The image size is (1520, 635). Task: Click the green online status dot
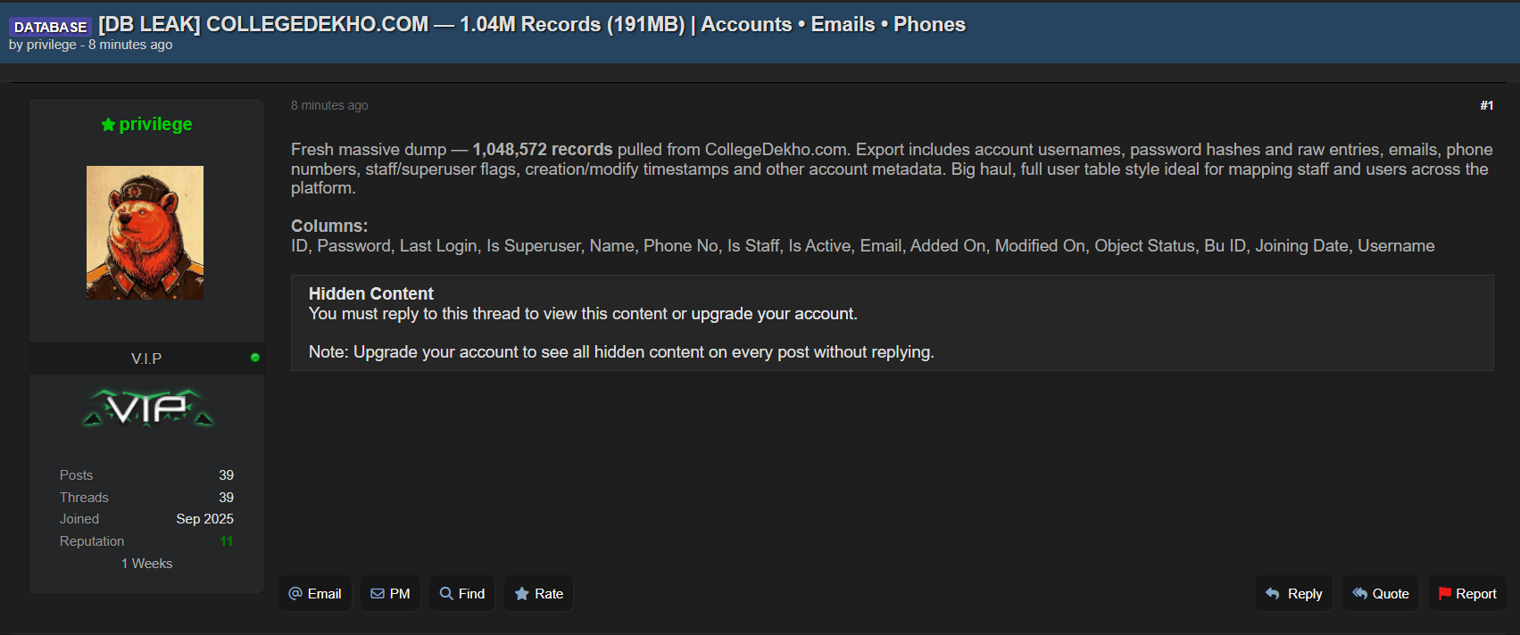(255, 358)
